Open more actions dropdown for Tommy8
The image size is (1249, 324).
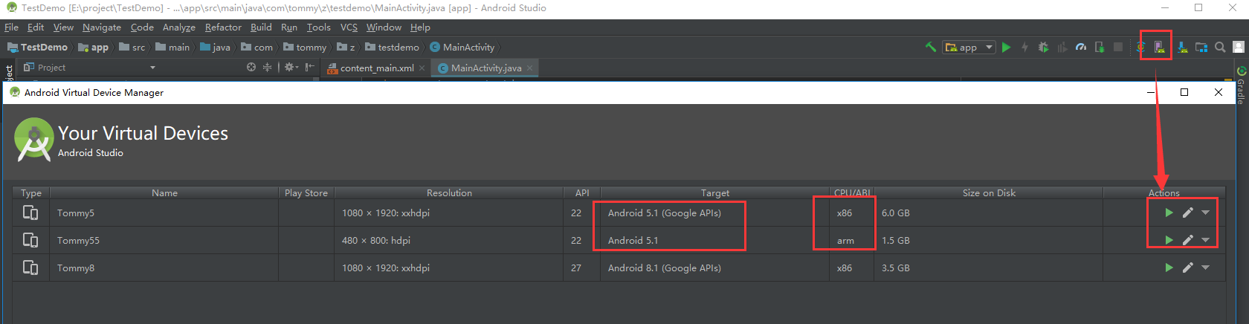point(1205,268)
